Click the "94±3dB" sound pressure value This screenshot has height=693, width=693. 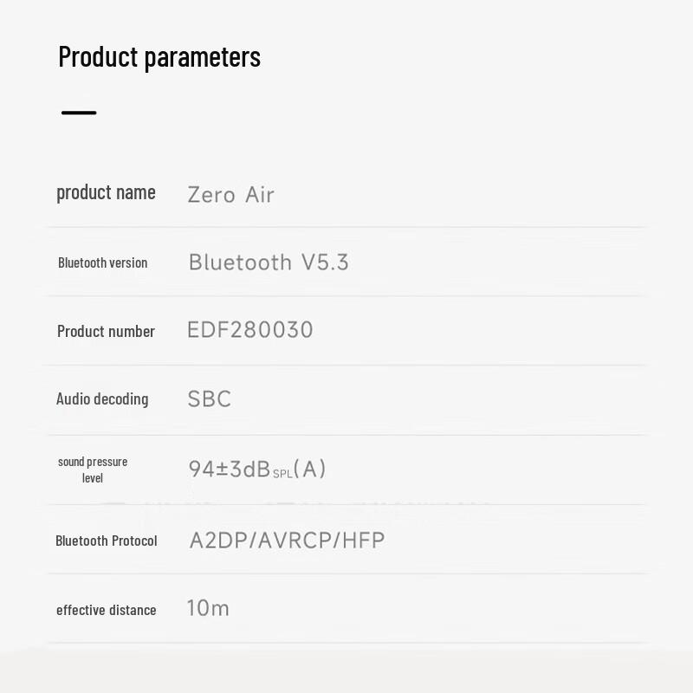tap(230, 469)
